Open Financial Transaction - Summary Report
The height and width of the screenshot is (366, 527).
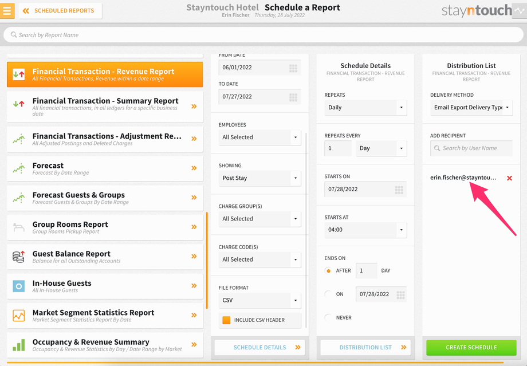point(105,107)
